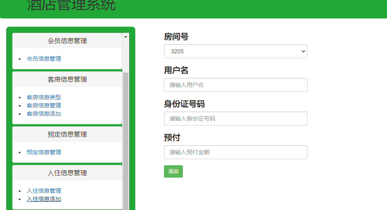This screenshot has width=387, height=210.
Task: Click the 会员信息管理 panel heading
Action: coord(67,41)
